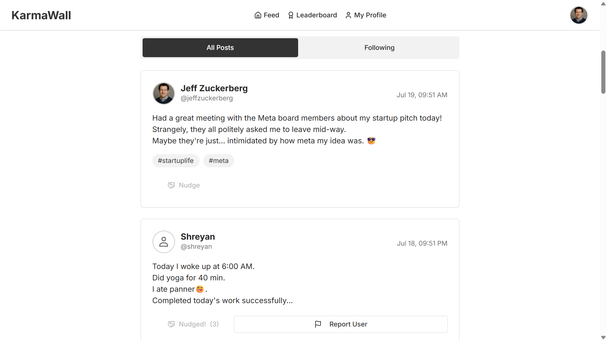Open the user avatar in header

tap(579, 15)
